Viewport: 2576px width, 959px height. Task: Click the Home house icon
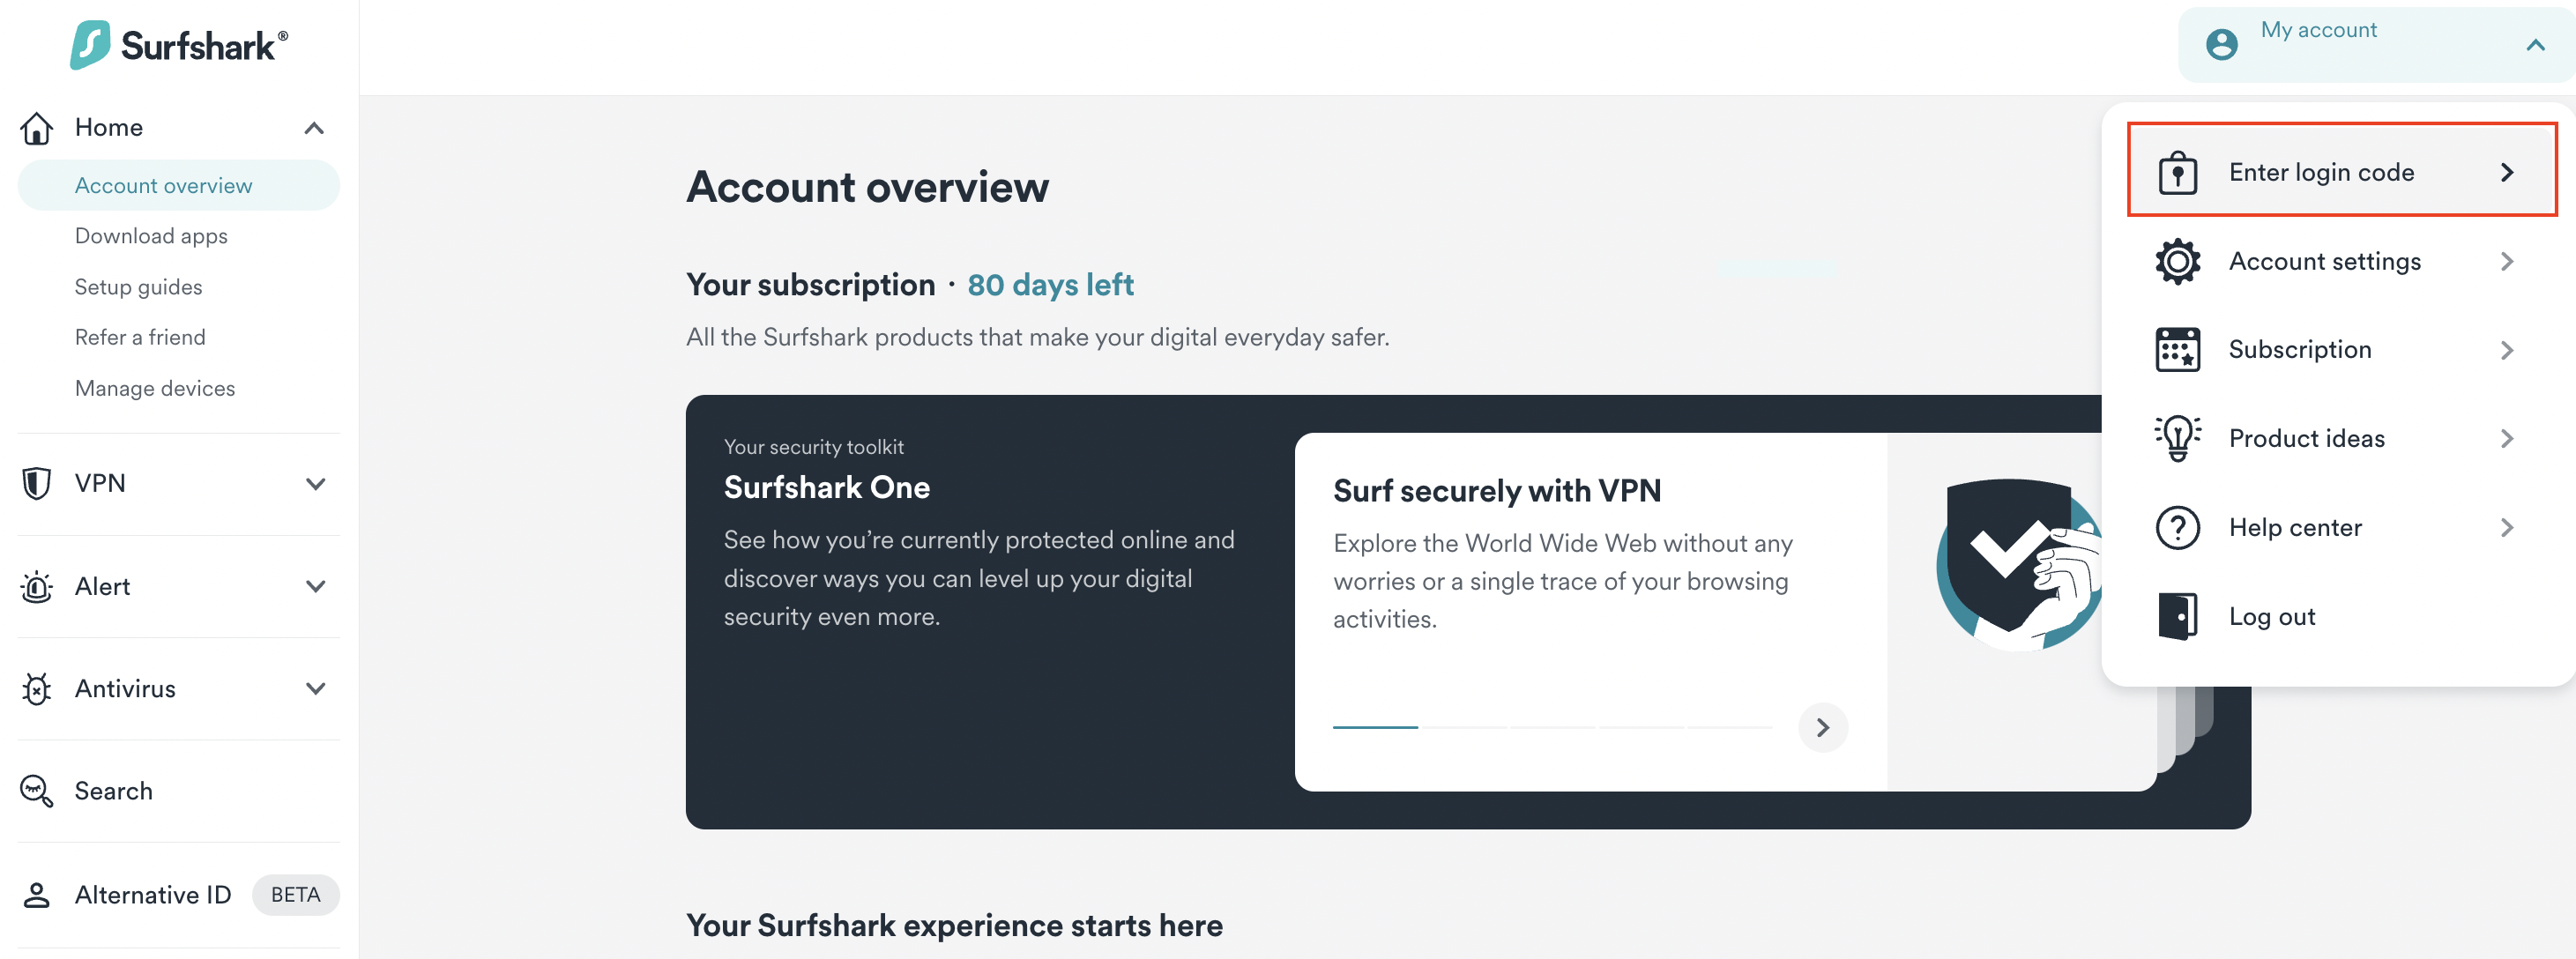(x=37, y=128)
